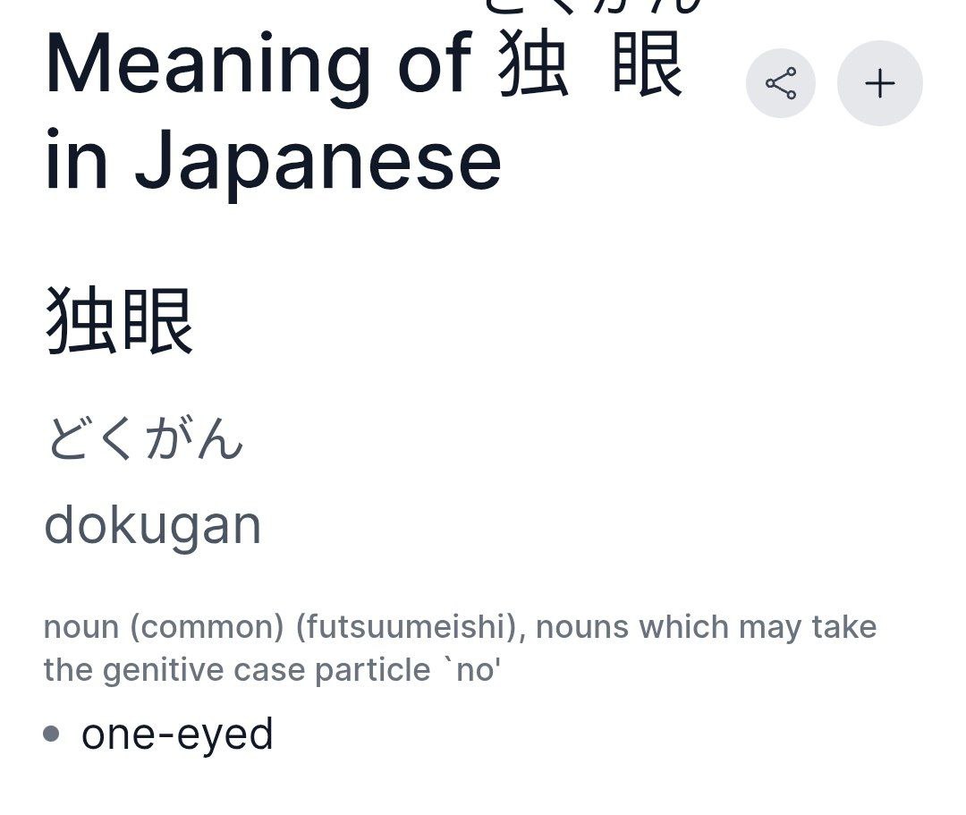The width and height of the screenshot is (966, 815).
Task: Select the 眼 kanji in the heading
Action: point(648,64)
